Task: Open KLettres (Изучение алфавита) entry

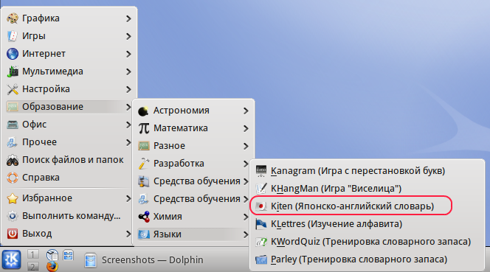Action: pyautogui.click(x=367, y=224)
